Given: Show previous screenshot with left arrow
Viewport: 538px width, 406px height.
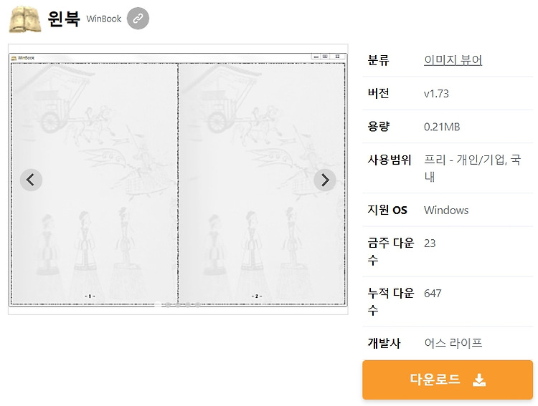Looking at the screenshot, I should pyautogui.click(x=31, y=180).
